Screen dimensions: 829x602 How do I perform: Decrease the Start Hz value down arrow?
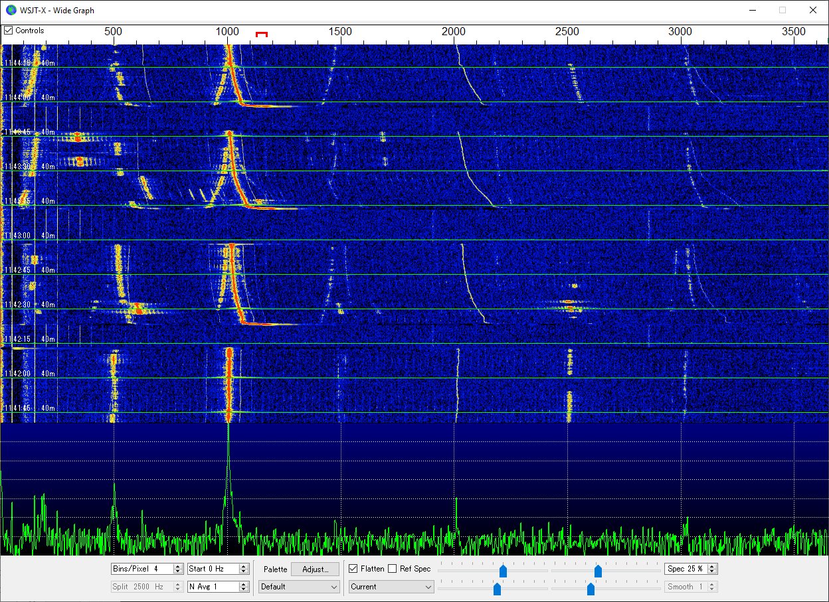click(244, 571)
